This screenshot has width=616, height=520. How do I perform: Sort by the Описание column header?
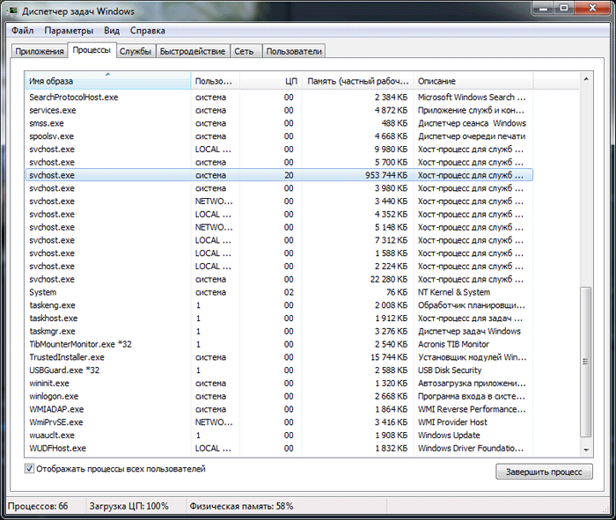(473, 81)
